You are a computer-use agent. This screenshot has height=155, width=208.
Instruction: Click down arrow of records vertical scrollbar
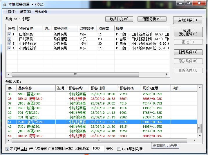[x=200, y=136]
